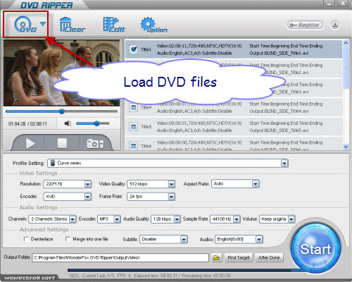Stop the video preview
This screenshot has height=282, width=352.
[62, 143]
